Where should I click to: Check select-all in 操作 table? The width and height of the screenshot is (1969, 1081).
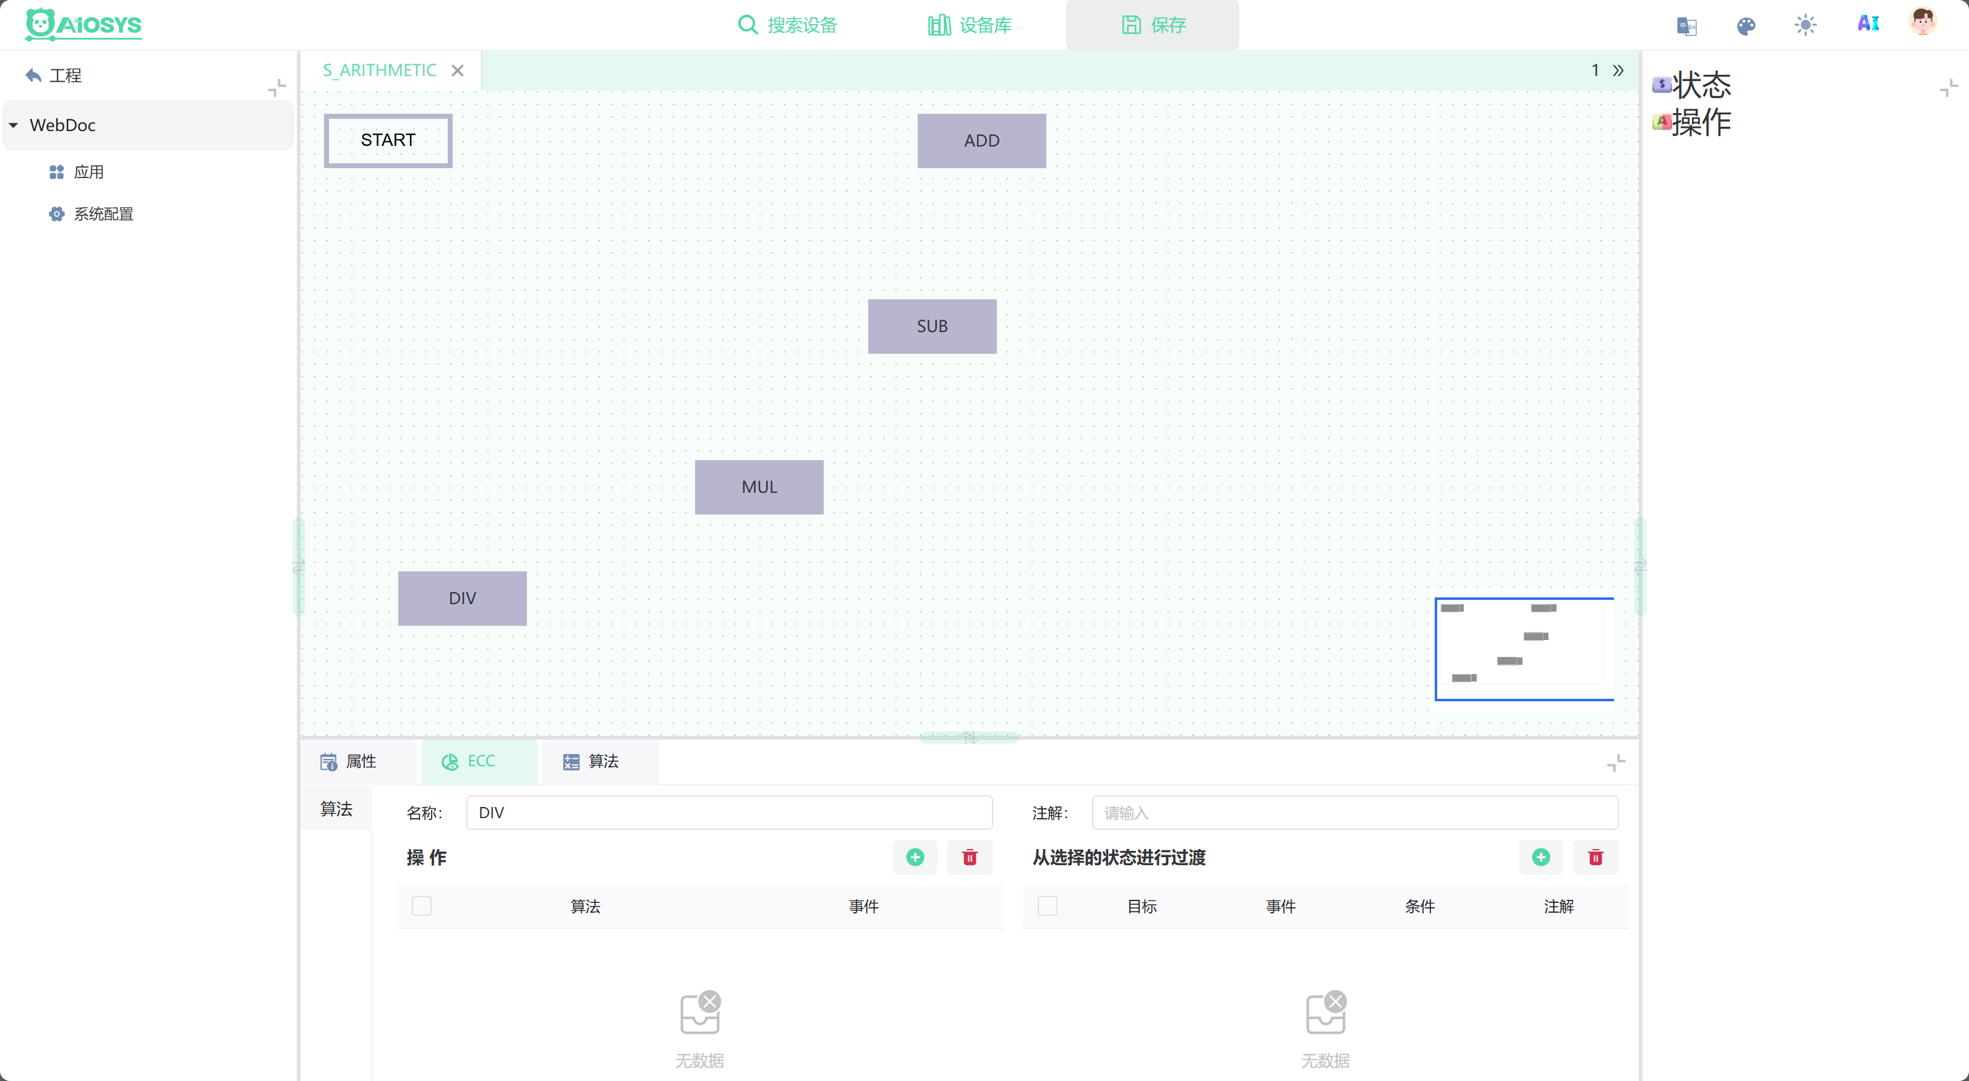point(422,906)
